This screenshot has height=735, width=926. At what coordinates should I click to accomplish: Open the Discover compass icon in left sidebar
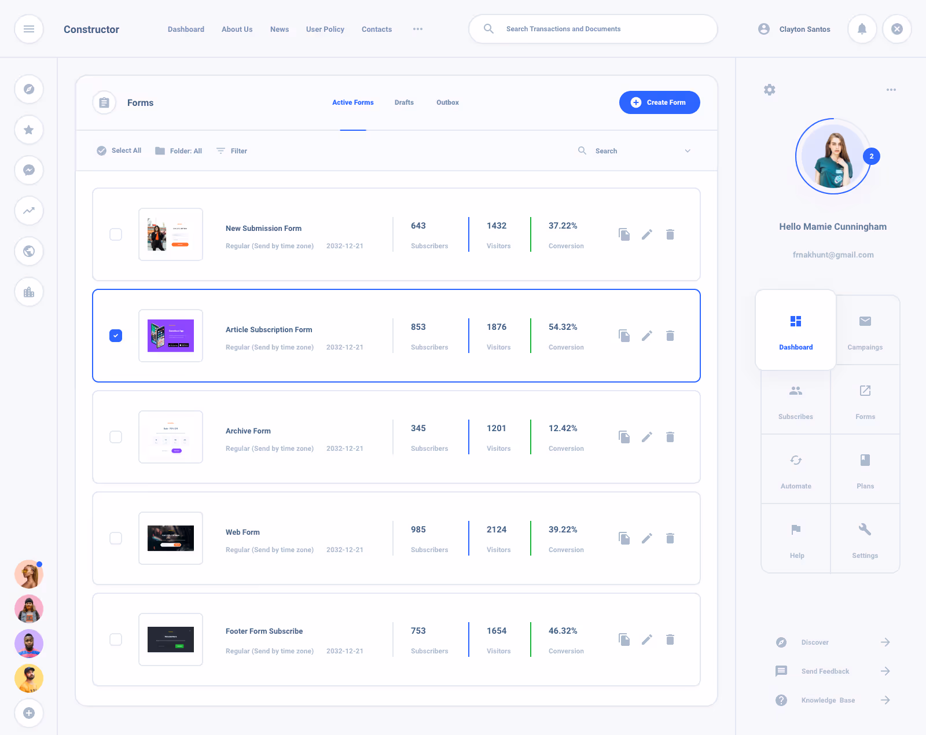(x=29, y=89)
